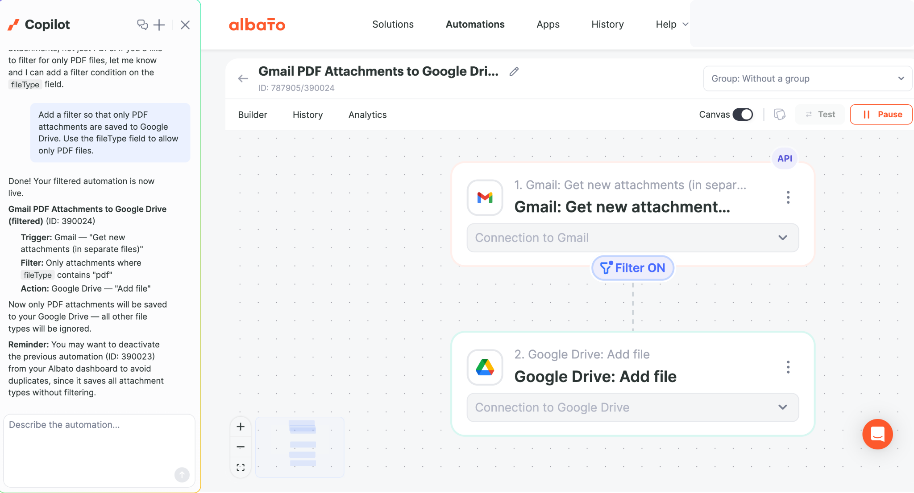This screenshot has width=914, height=493.
Task: Click the Gmail app icon
Action: (x=485, y=197)
